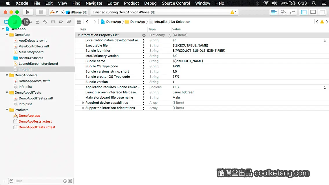This screenshot has width=329, height=185.
Task: Open the Wi-Fi status menu
Action: 266,3
